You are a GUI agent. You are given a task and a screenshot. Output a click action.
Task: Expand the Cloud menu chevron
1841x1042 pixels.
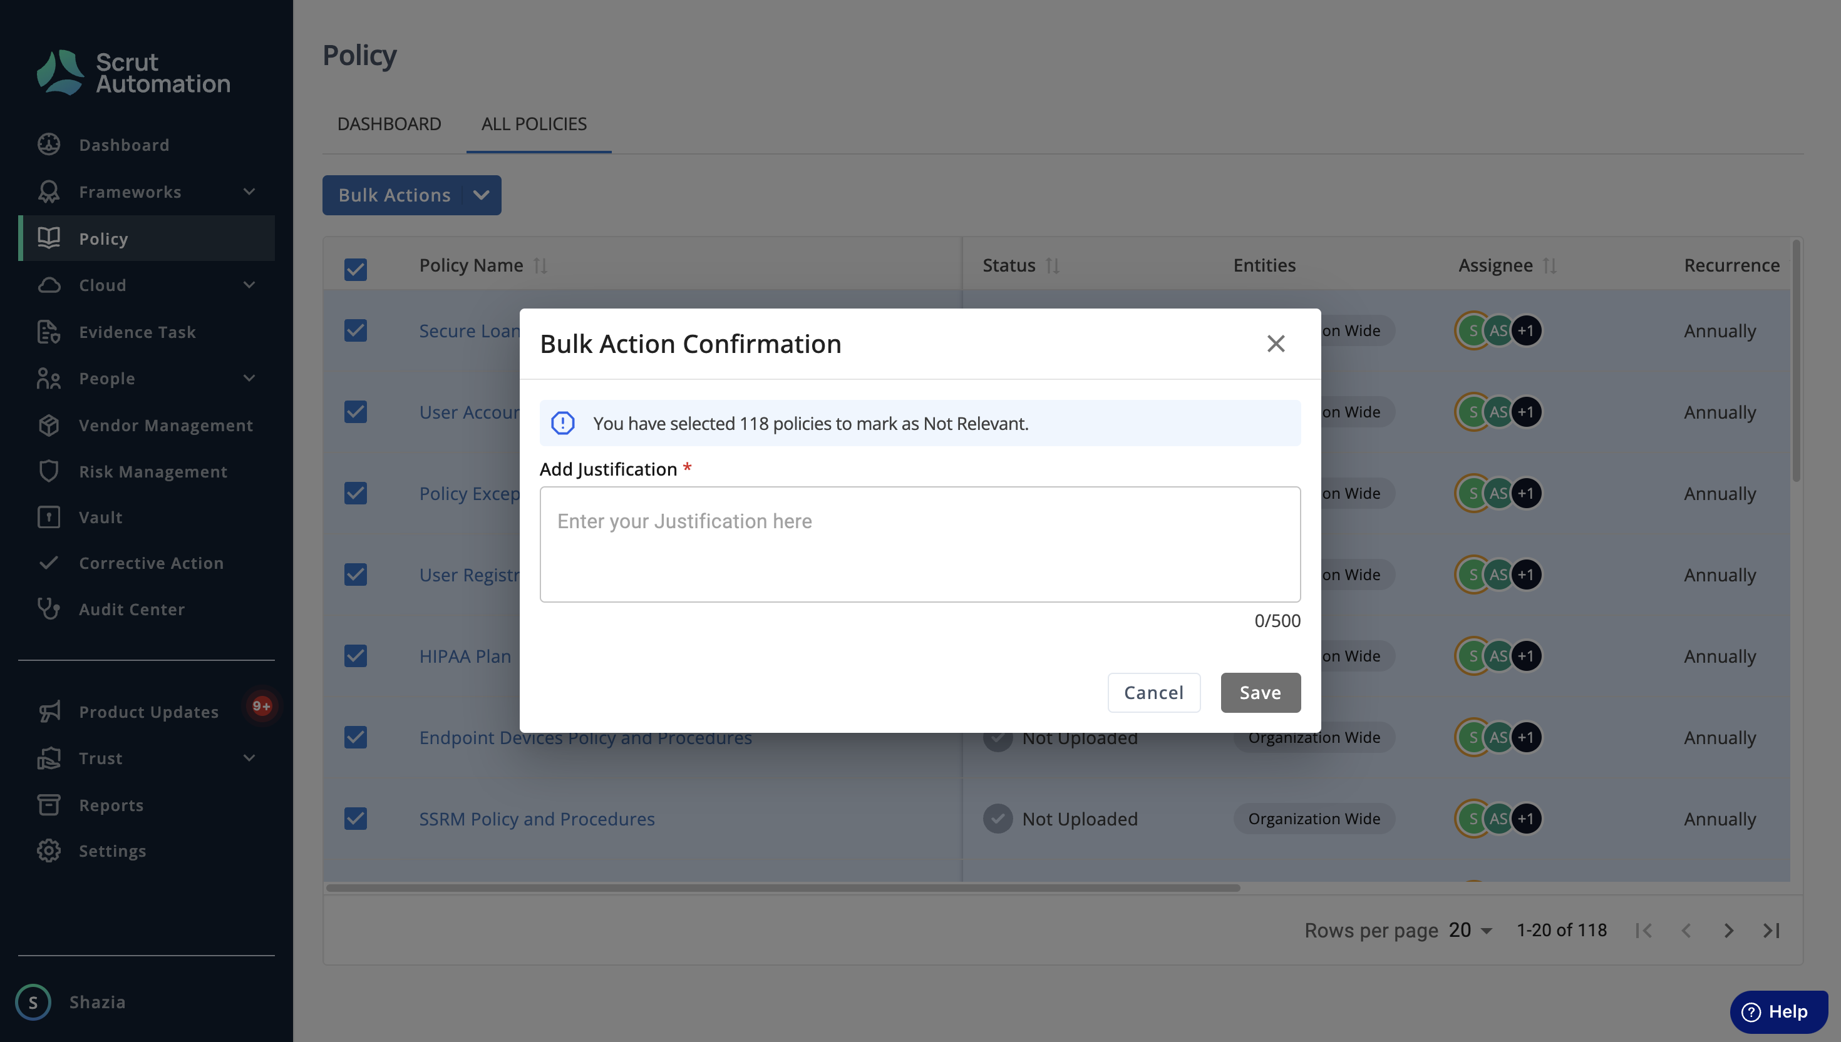point(249,285)
